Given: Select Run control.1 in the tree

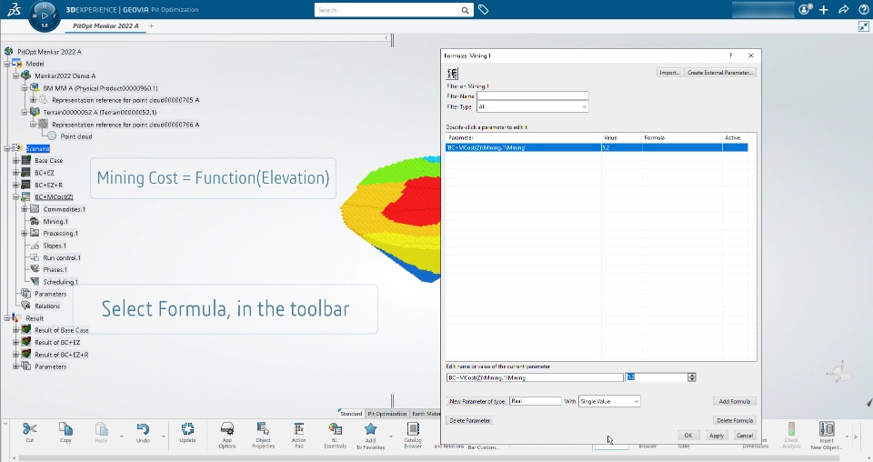Looking at the screenshot, I should (62, 257).
